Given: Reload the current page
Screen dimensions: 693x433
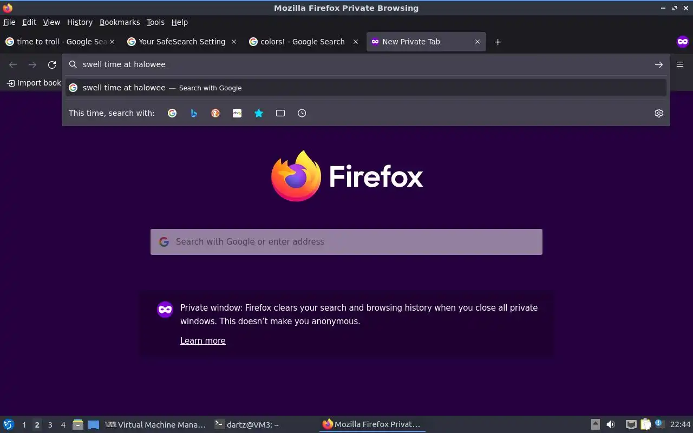Looking at the screenshot, I should click(52, 65).
